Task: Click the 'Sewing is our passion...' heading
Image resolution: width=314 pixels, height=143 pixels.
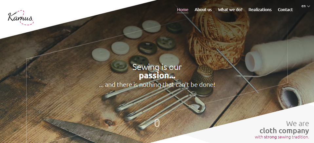Action: click(x=157, y=71)
